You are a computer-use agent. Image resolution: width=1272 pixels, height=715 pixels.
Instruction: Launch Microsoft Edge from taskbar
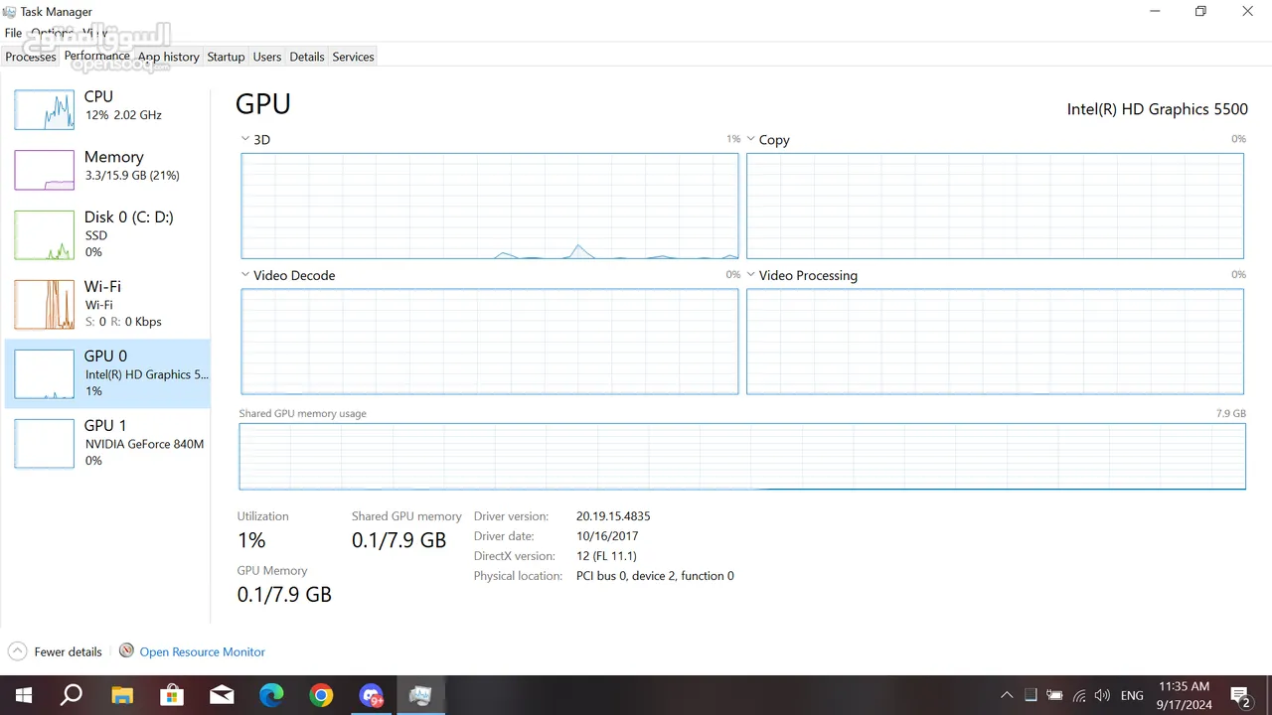coord(271,695)
